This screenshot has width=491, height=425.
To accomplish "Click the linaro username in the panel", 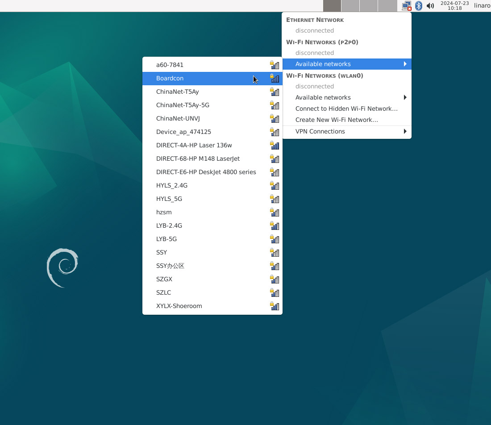I will [x=482, y=6].
